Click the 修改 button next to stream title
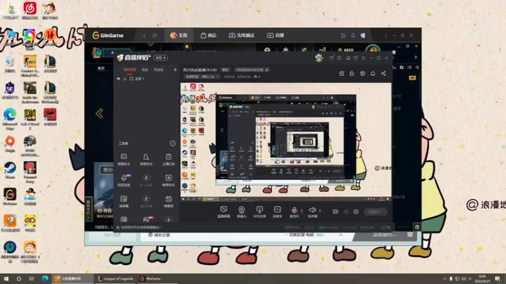Screen dimensions: 506x284 [x=225, y=70]
